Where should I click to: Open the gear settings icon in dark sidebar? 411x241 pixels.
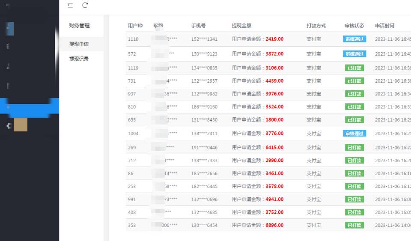8,126
